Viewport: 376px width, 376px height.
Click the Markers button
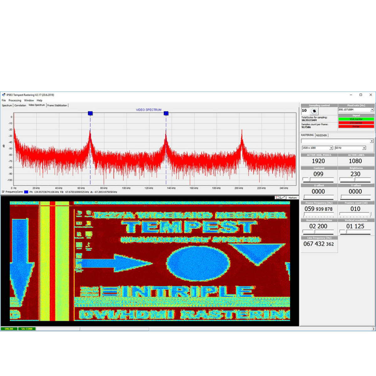point(293,198)
